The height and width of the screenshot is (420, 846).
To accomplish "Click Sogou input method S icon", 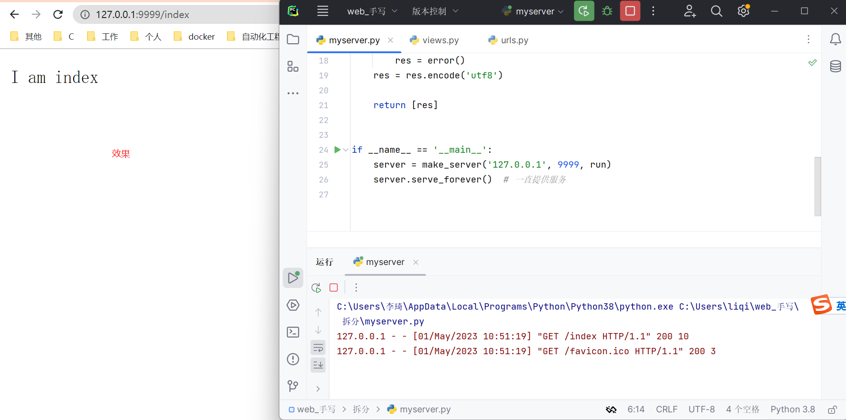I will click(821, 305).
